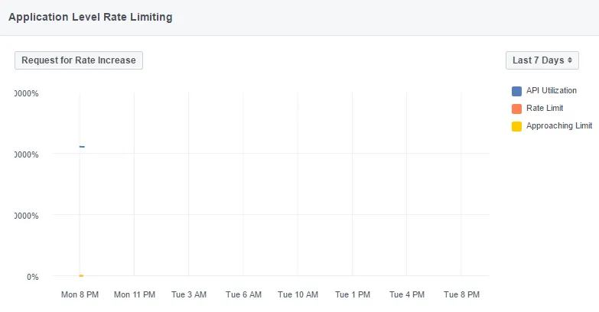
Task: Click the Mon 11 PM axis label
Action: [x=134, y=294]
